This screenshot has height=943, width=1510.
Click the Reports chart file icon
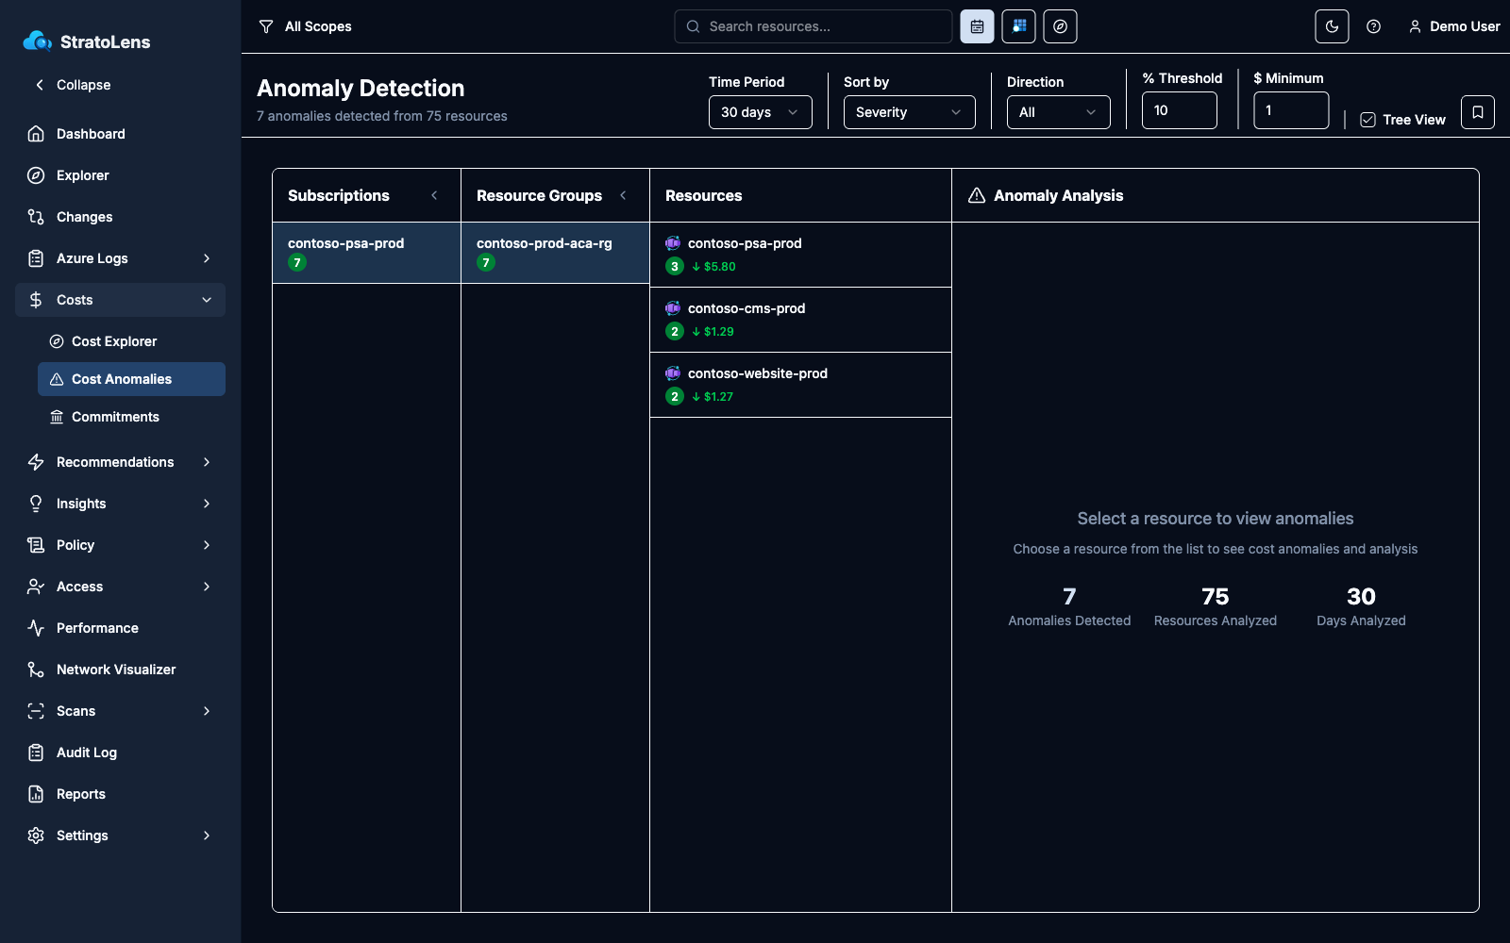tap(36, 794)
